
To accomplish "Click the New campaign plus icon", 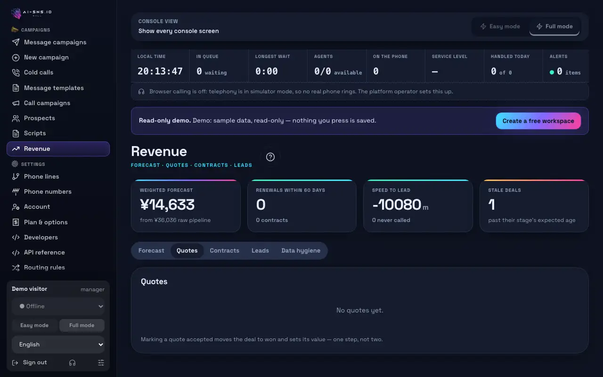I will tap(16, 57).
